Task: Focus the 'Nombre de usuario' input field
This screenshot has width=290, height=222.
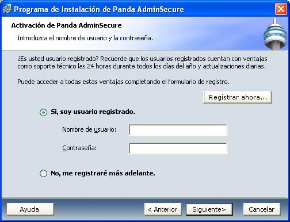Action: coord(178,130)
